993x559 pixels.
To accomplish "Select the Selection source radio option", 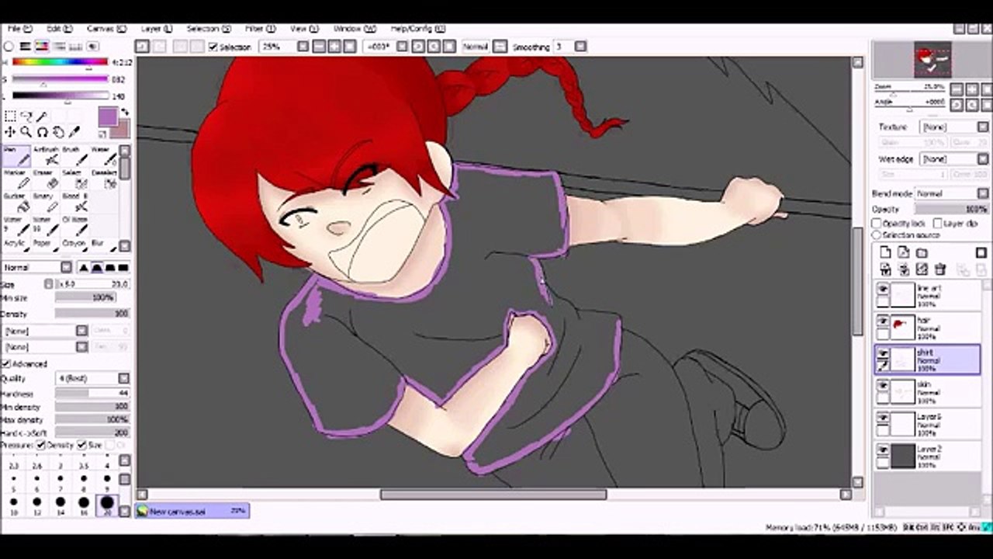I will tap(877, 234).
